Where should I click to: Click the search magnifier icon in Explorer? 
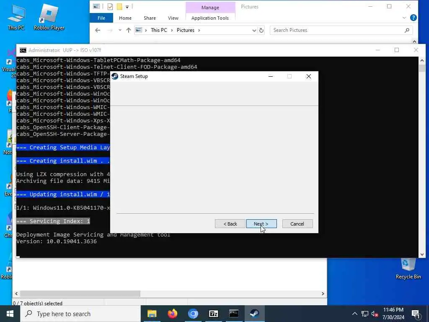pos(407,30)
